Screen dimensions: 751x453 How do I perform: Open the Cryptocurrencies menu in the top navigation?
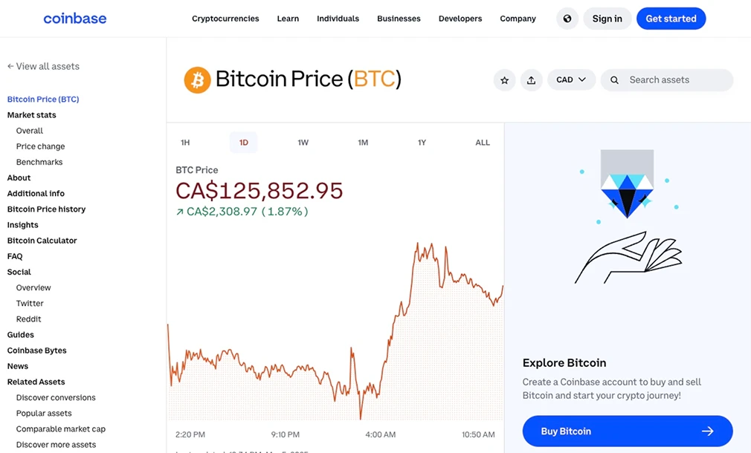click(225, 18)
